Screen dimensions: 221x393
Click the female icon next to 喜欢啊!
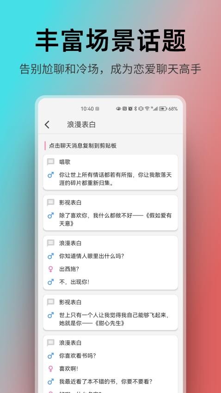50,368
